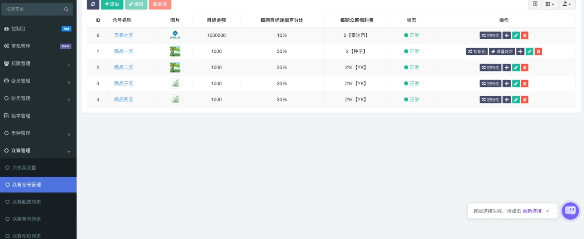Viewport: 584px width, 239px height.
Task: Click the green edit pencil for 商品一区 row
Action: 529,52
